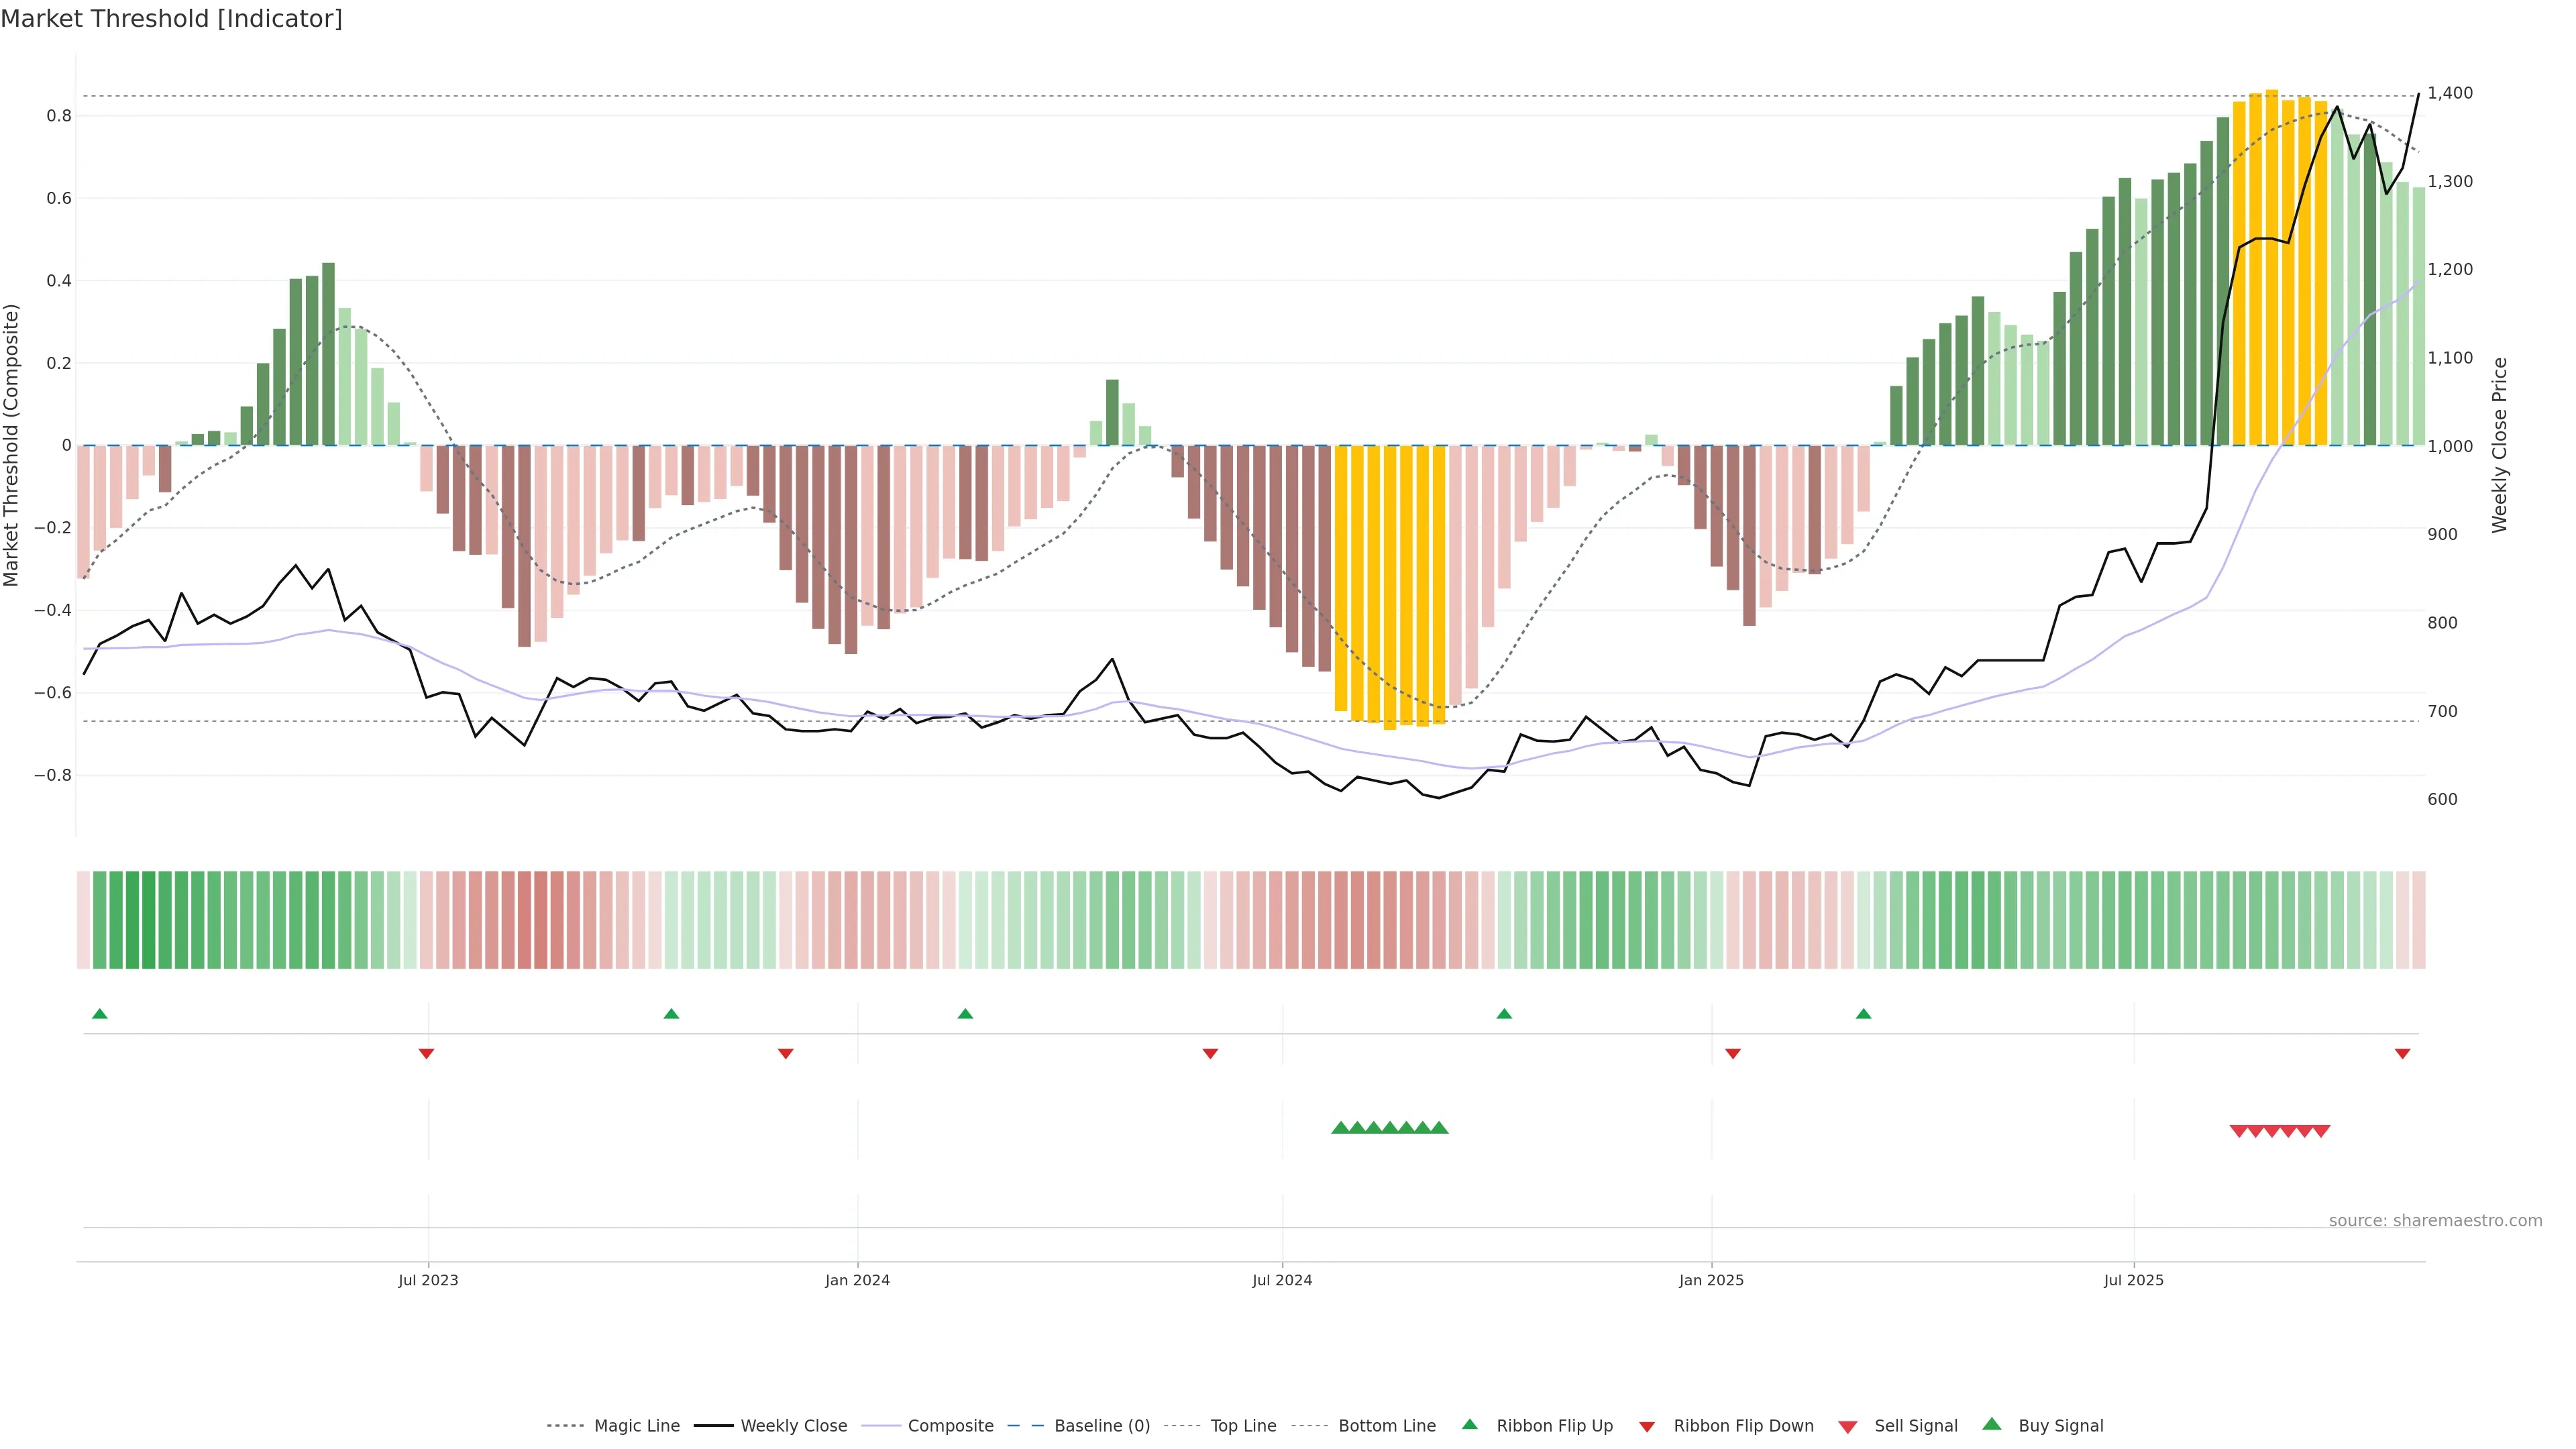This screenshot has width=2576, height=1449.
Task: Toggle the Weekly Close legend entry
Action: 793,1426
